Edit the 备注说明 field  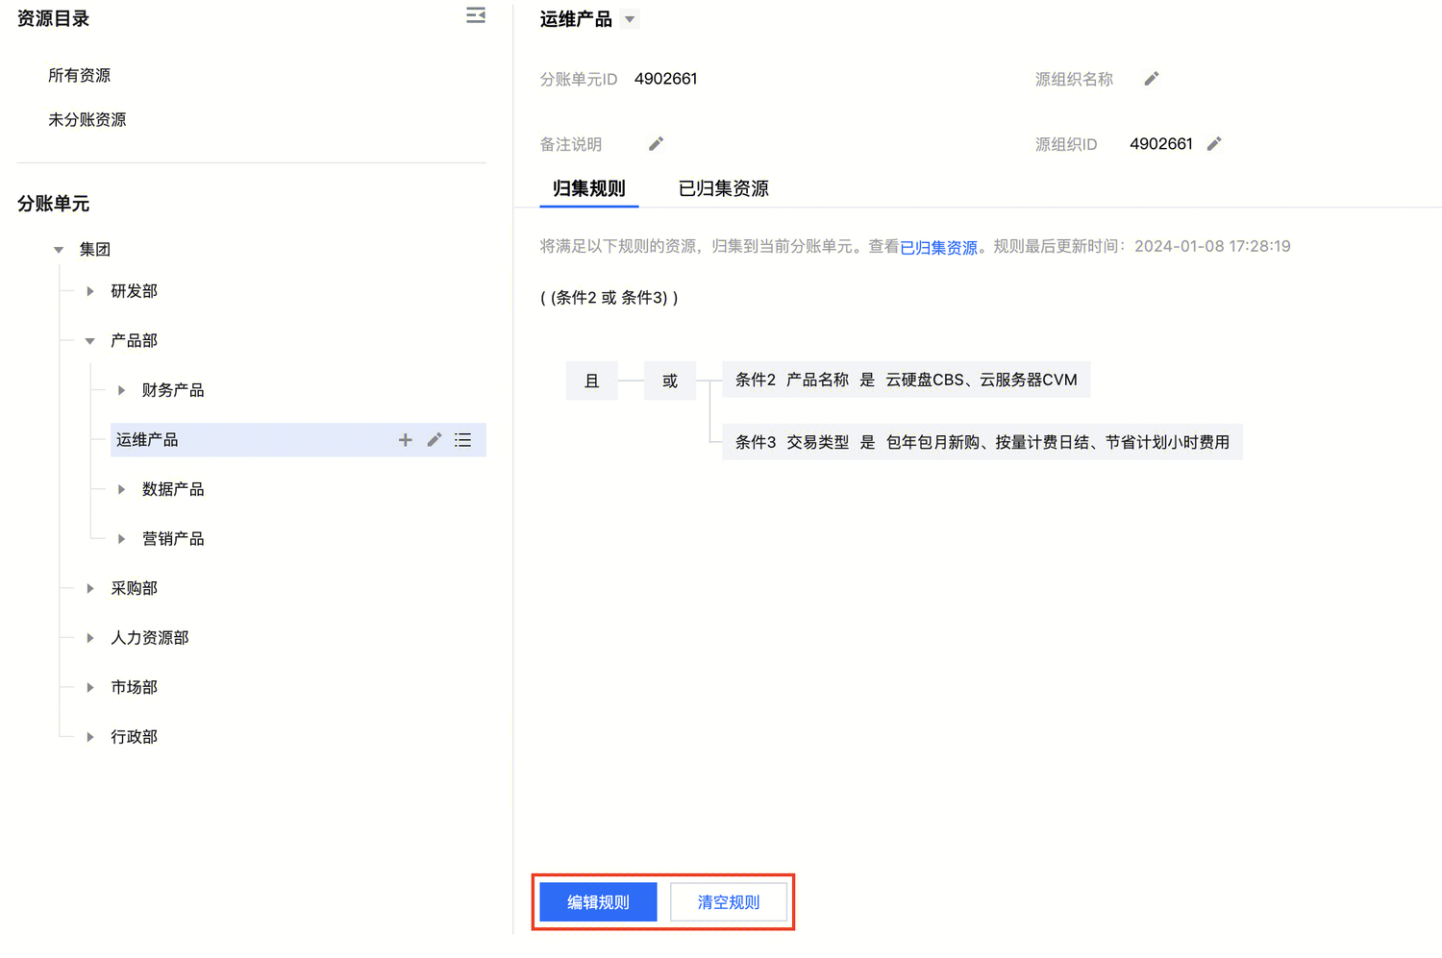pyautogui.click(x=657, y=144)
